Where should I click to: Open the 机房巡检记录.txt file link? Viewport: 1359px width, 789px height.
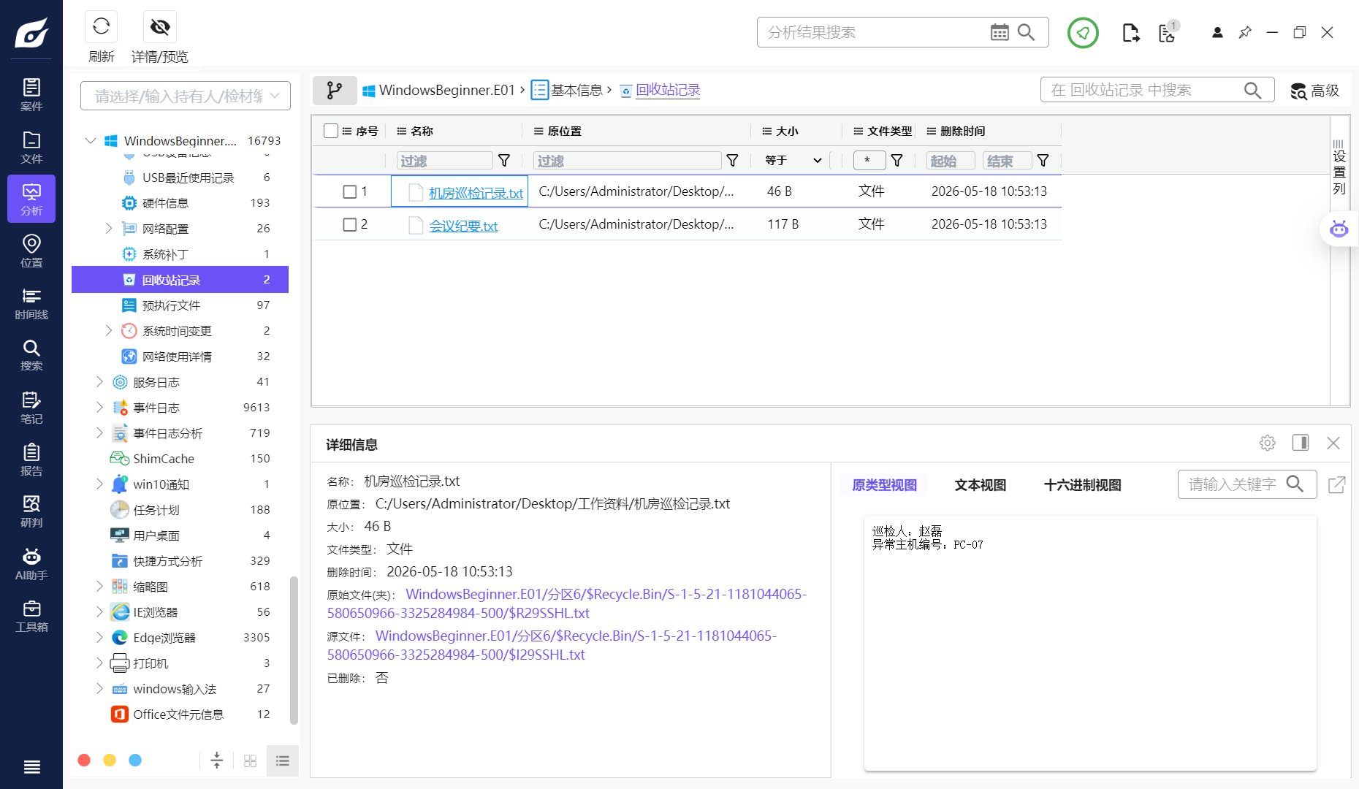pyautogui.click(x=476, y=193)
